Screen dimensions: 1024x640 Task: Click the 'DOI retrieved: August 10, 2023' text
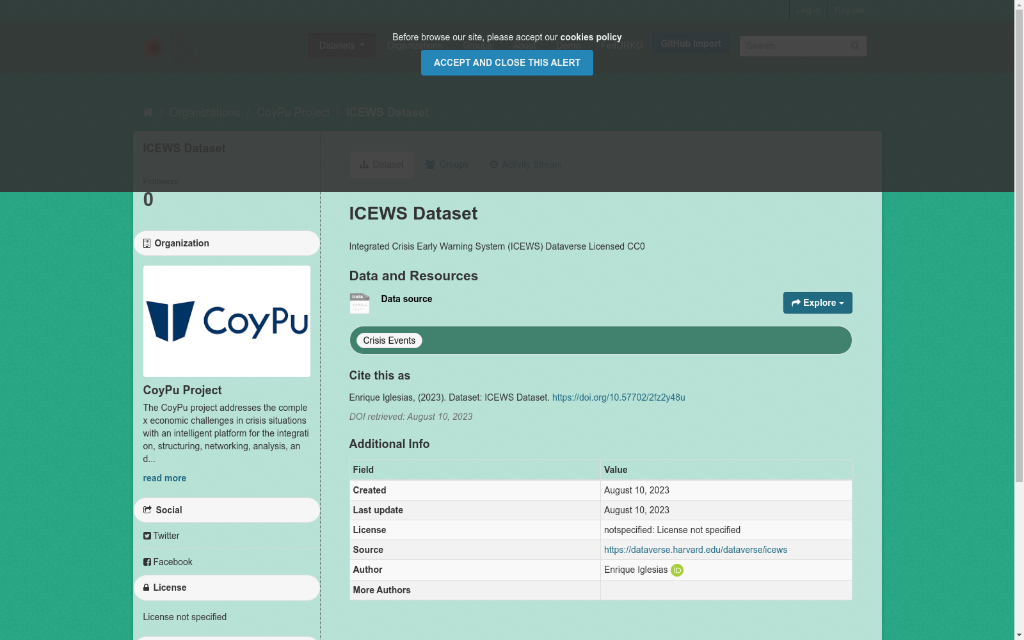[411, 417]
